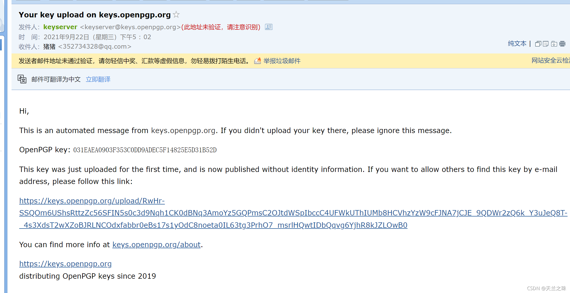Click the save email download icon
This screenshot has height=293, width=570.
click(x=554, y=44)
